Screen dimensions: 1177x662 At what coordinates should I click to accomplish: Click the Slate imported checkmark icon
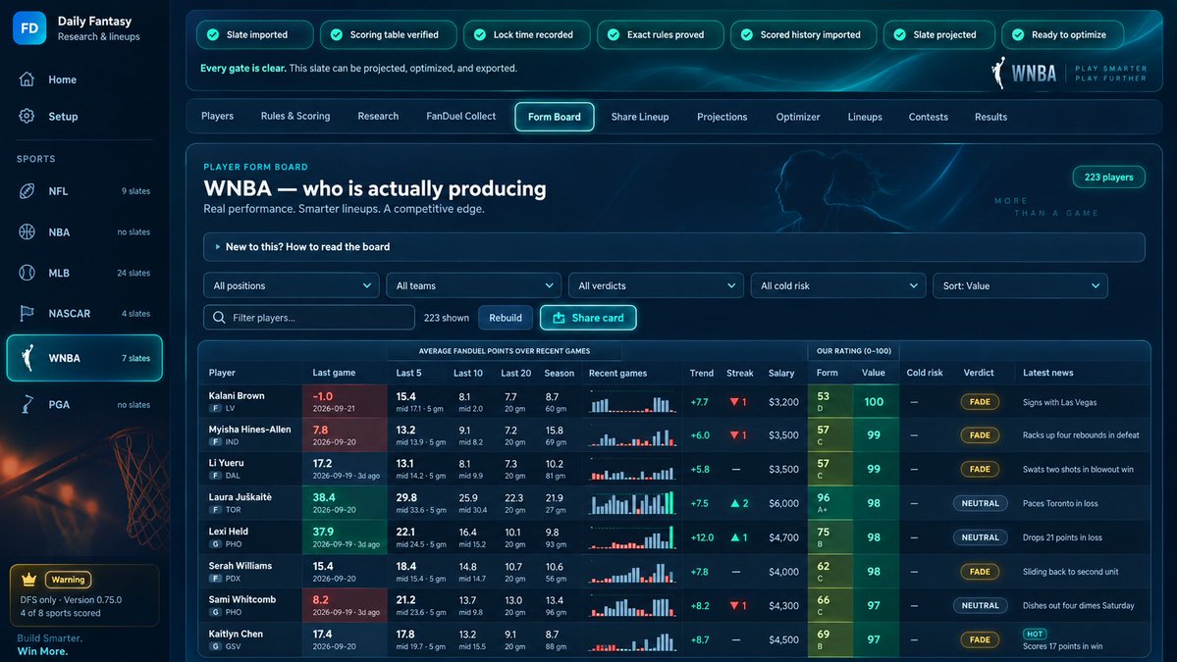213,34
